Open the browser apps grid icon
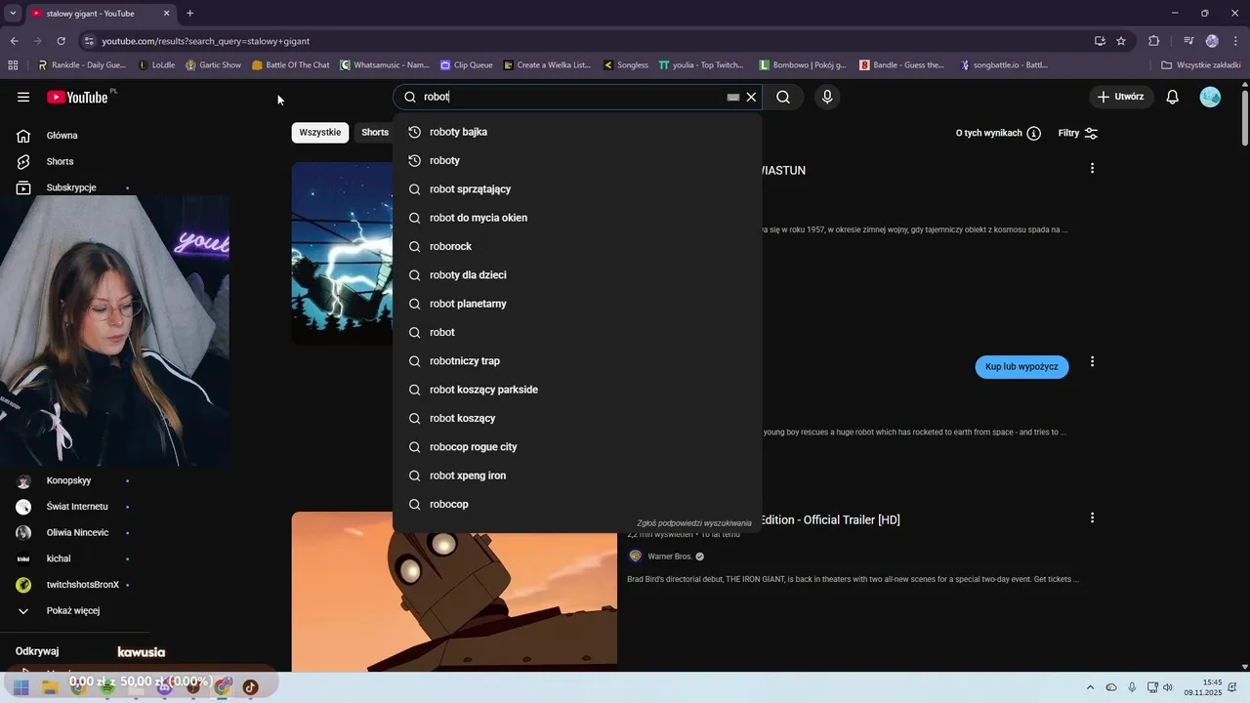 coord(13,65)
